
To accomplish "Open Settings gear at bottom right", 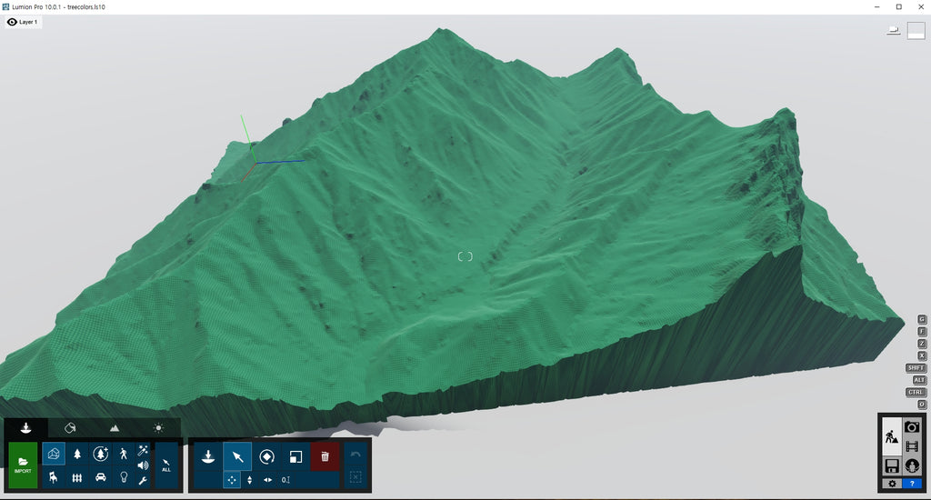I will click(892, 484).
